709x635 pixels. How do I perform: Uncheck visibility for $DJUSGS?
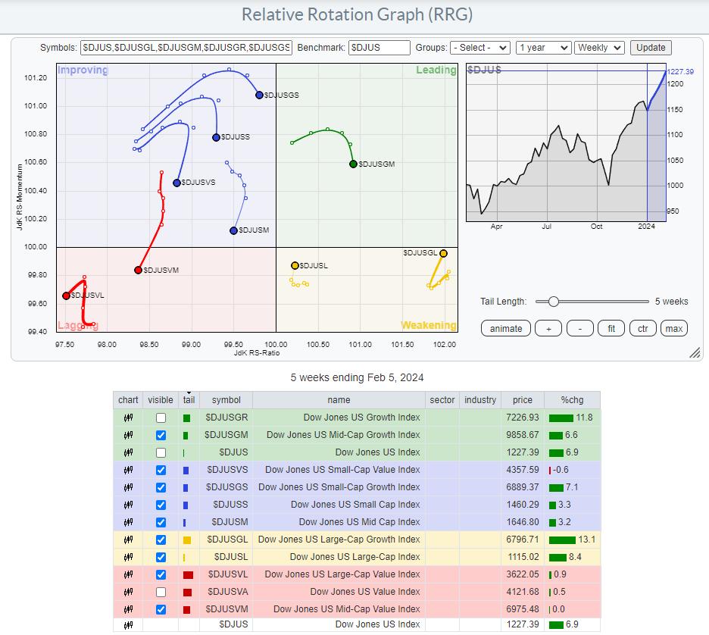161,487
